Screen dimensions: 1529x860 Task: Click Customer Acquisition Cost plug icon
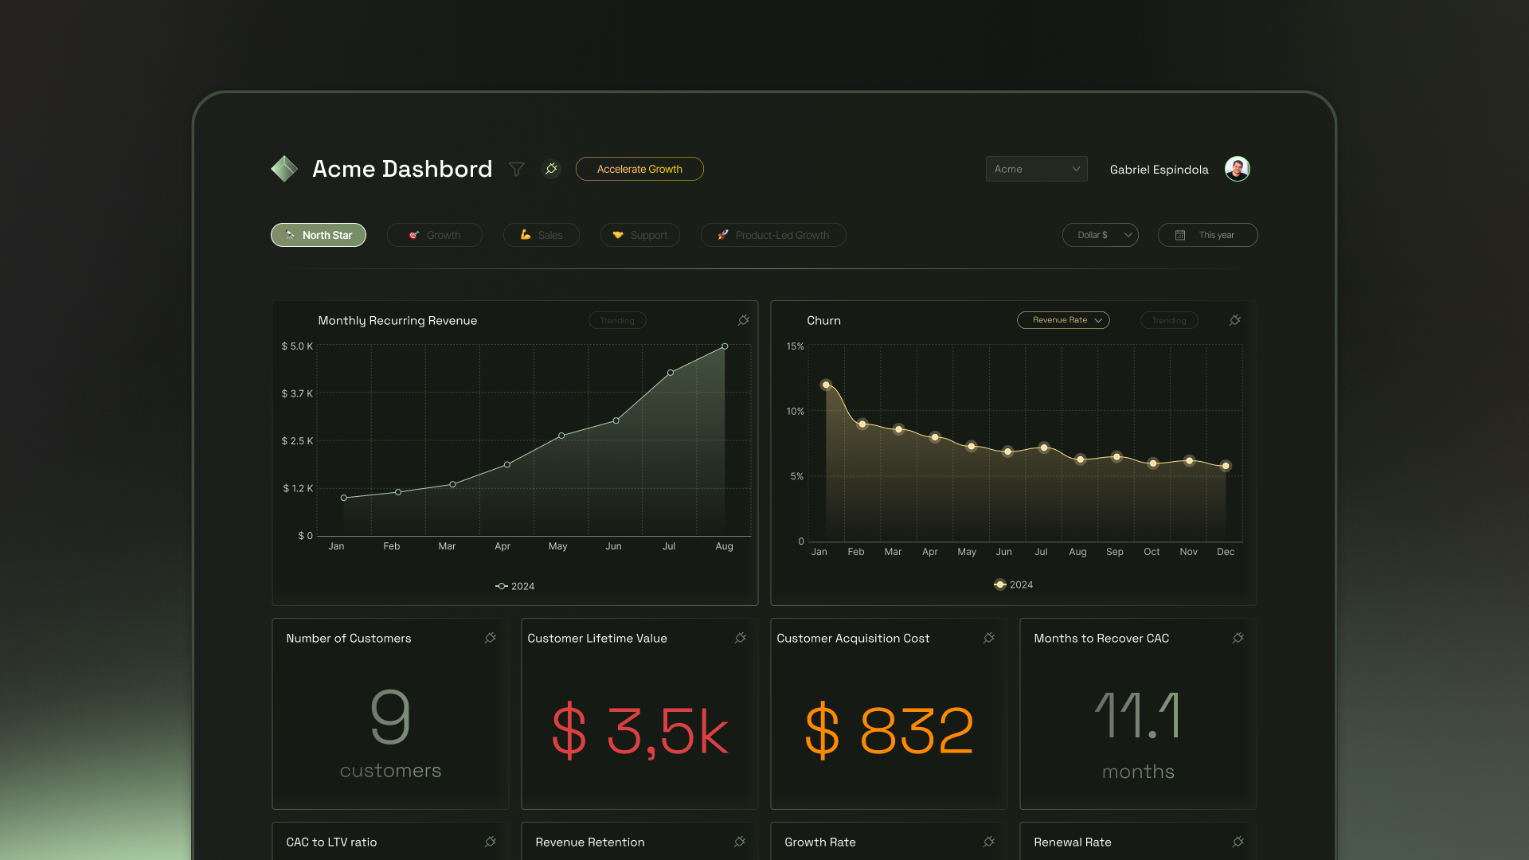pos(989,638)
